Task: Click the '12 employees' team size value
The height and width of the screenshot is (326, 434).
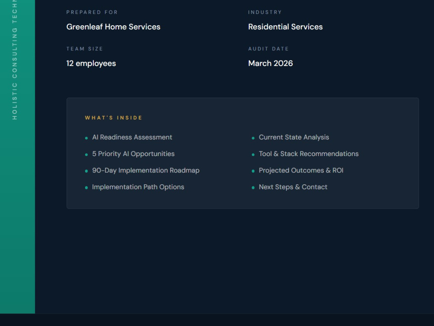Action: pos(91,63)
